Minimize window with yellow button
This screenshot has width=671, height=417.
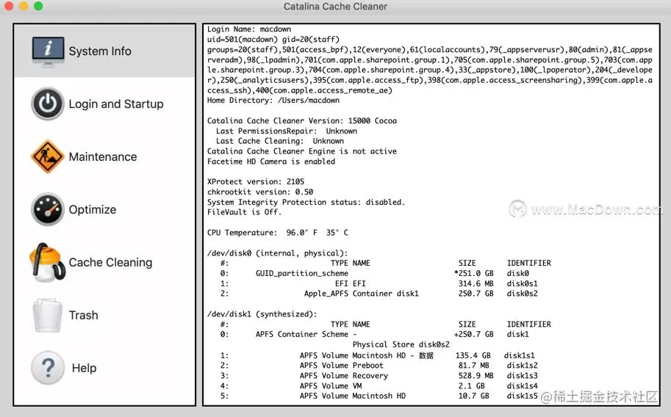click(x=24, y=6)
